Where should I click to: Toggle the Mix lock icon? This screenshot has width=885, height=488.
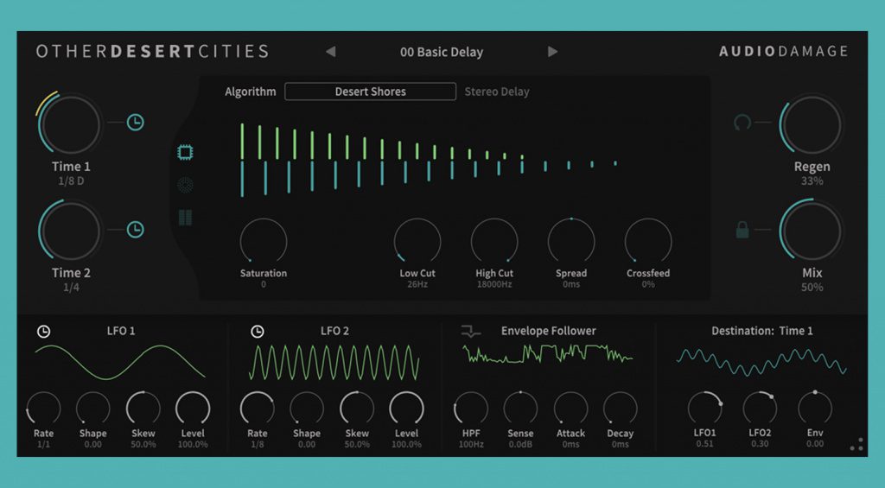pos(742,230)
